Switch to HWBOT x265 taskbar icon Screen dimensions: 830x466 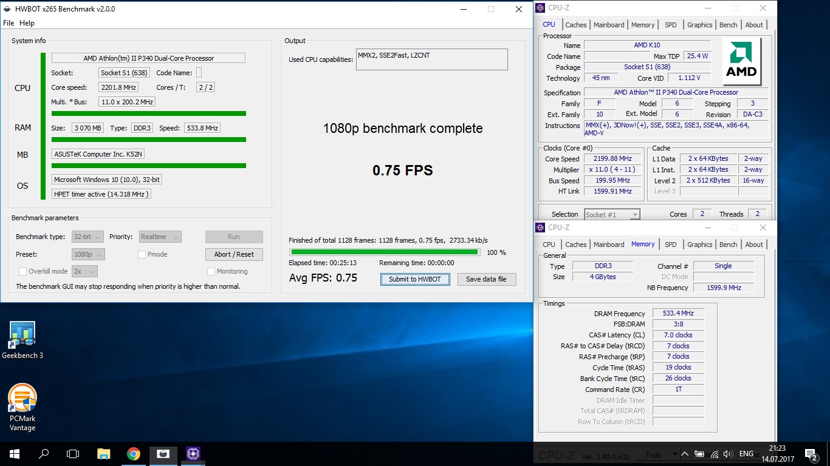(x=163, y=453)
